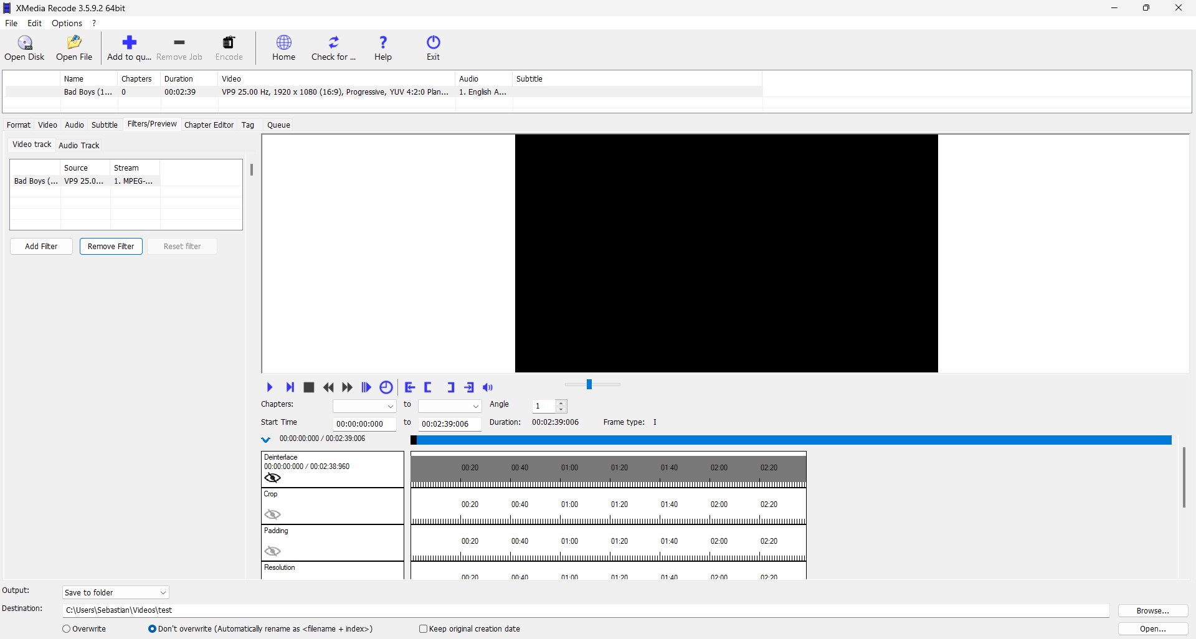Set cut start with left bracket icon

[428, 387]
